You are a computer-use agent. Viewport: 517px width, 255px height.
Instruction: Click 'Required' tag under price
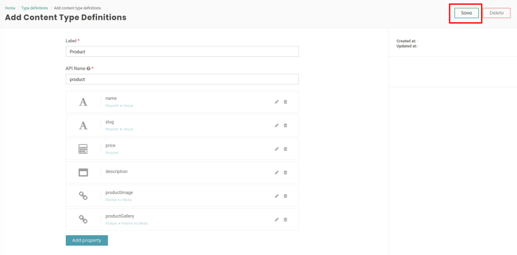112,152
